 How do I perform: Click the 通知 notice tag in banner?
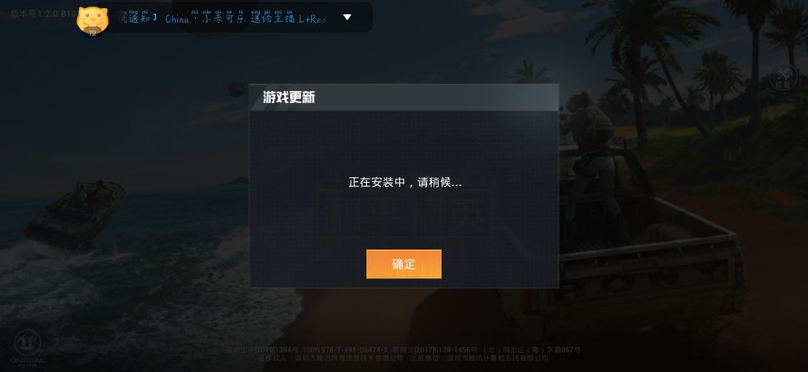pyautogui.click(x=136, y=18)
